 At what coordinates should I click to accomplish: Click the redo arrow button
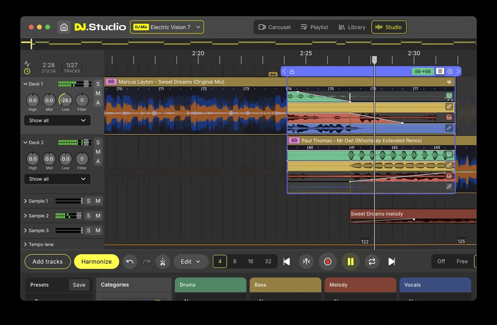tap(146, 262)
